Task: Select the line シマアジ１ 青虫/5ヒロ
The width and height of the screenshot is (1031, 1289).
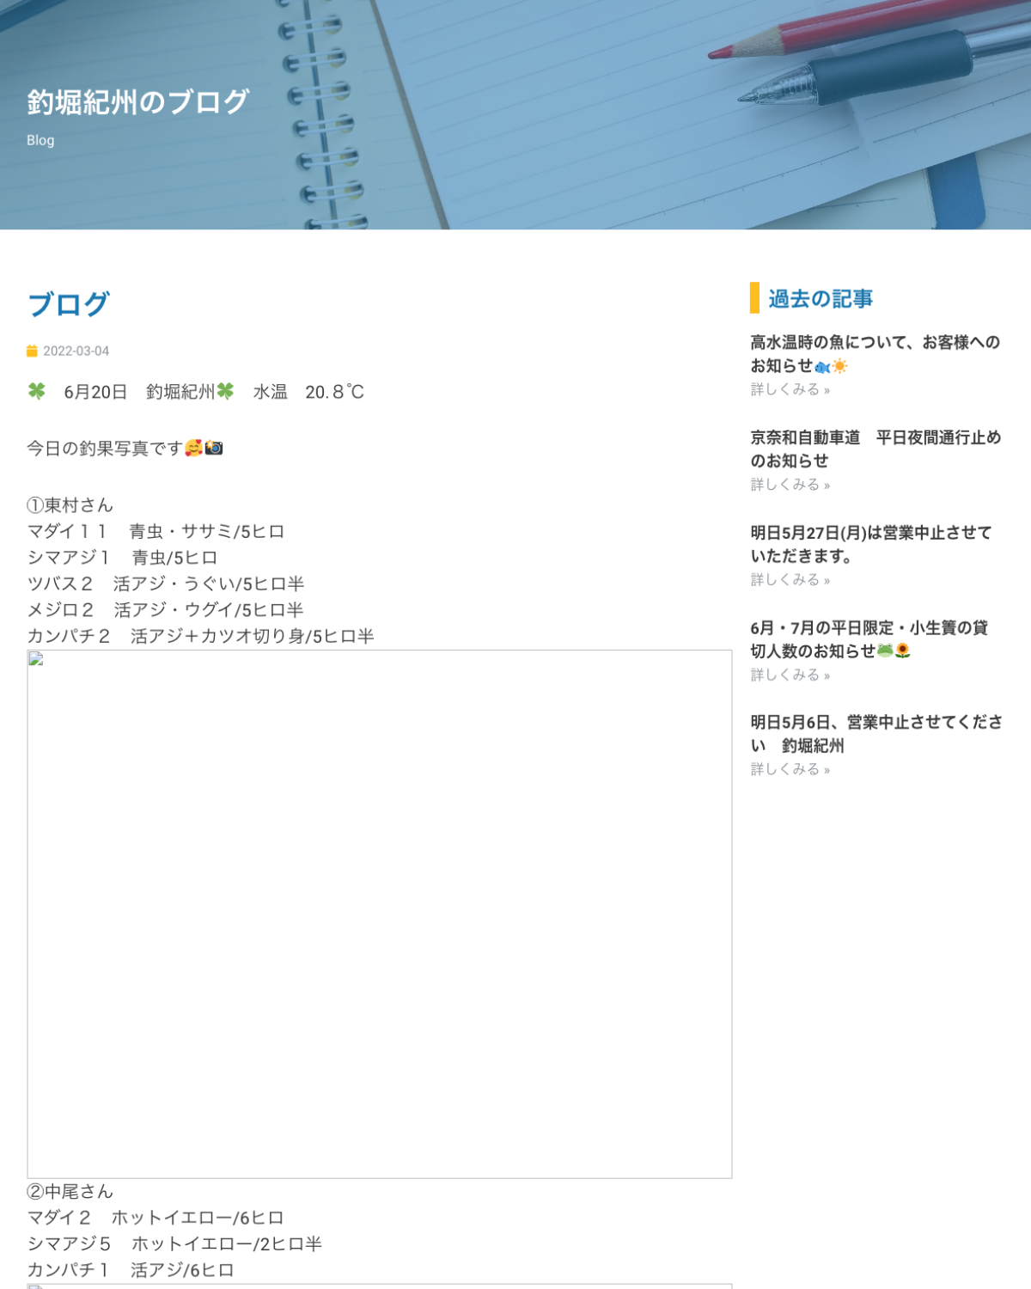Action: (122, 558)
